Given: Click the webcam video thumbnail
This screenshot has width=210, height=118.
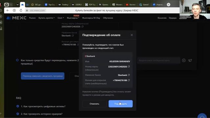Looking at the screenshot, I should click(x=195, y=10).
